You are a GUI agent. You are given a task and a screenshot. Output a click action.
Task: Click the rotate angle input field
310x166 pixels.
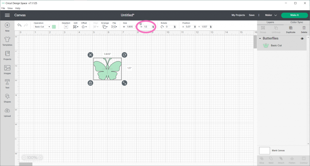coord(170,27)
